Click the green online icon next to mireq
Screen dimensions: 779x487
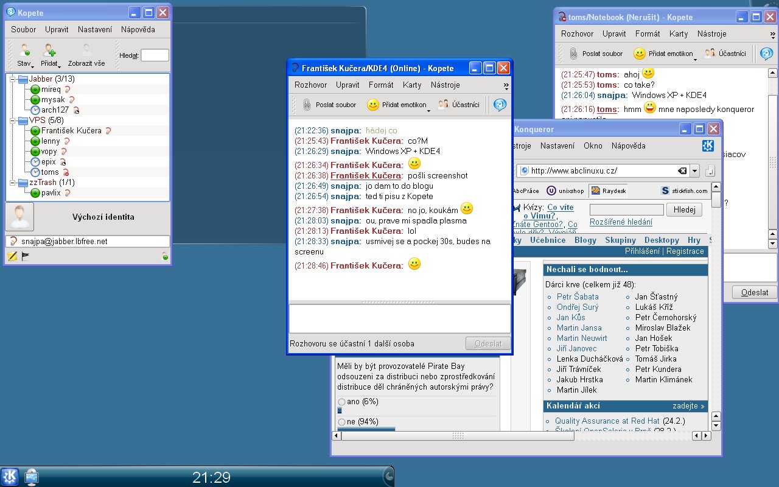click(35, 89)
